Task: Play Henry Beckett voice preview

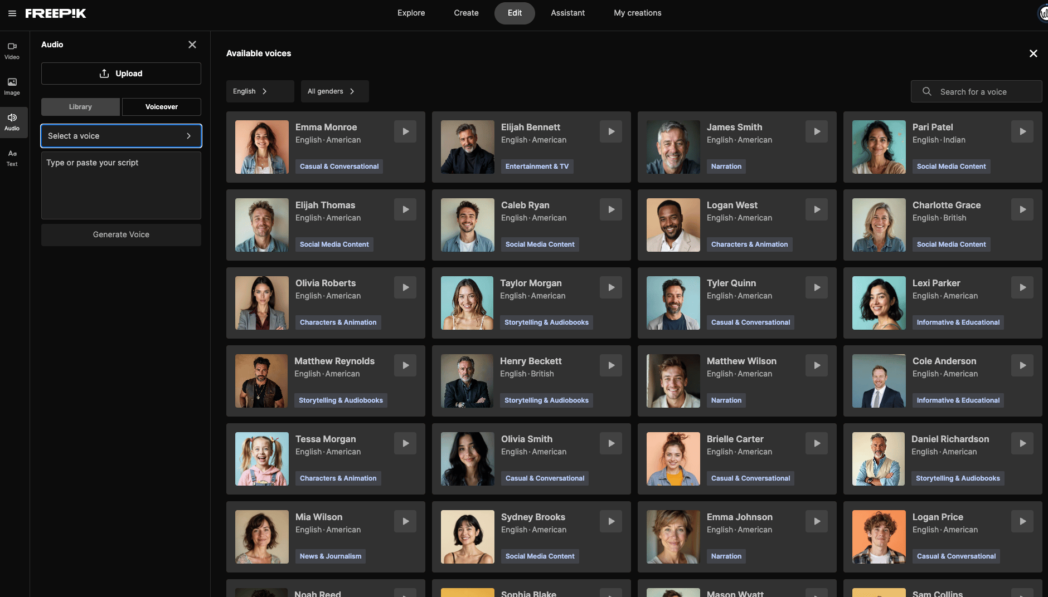Action: pos(612,365)
